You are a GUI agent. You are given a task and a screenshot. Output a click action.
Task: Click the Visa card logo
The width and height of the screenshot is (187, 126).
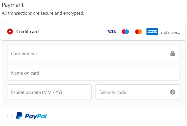point(112,32)
